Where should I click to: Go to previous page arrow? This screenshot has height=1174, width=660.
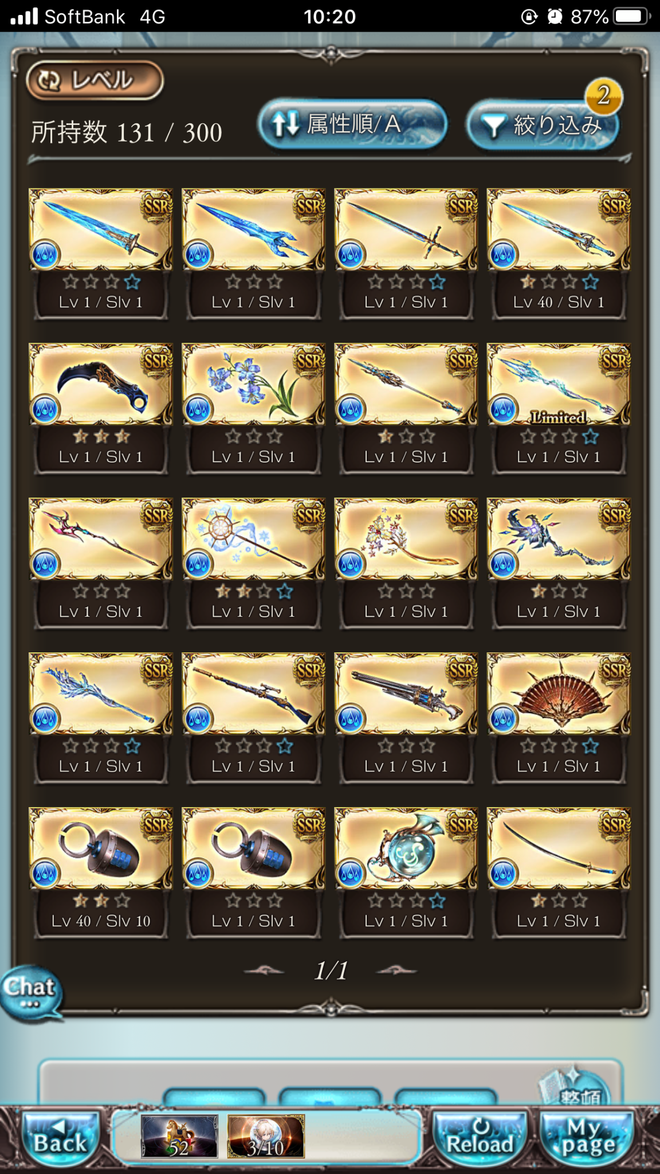click(264, 970)
